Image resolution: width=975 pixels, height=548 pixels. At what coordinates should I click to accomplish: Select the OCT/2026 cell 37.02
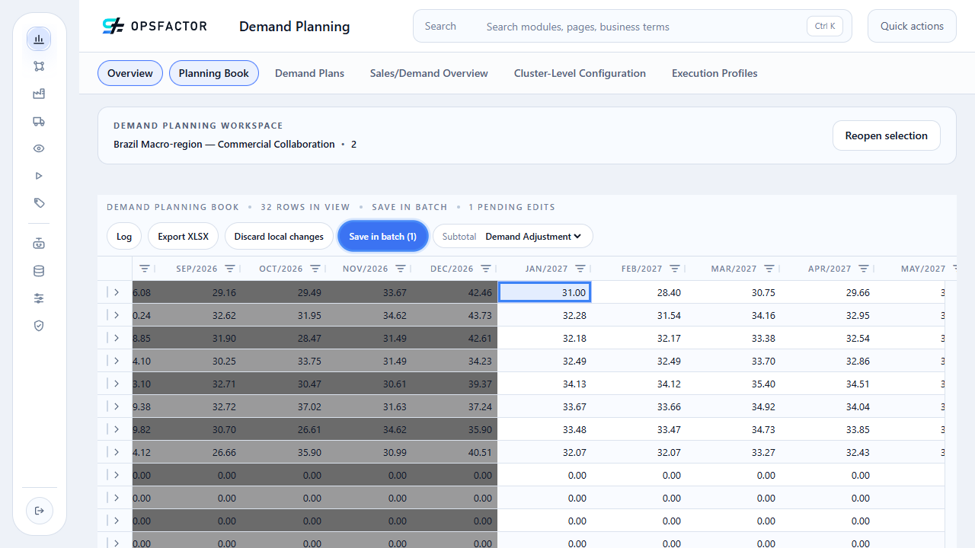click(x=284, y=406)
